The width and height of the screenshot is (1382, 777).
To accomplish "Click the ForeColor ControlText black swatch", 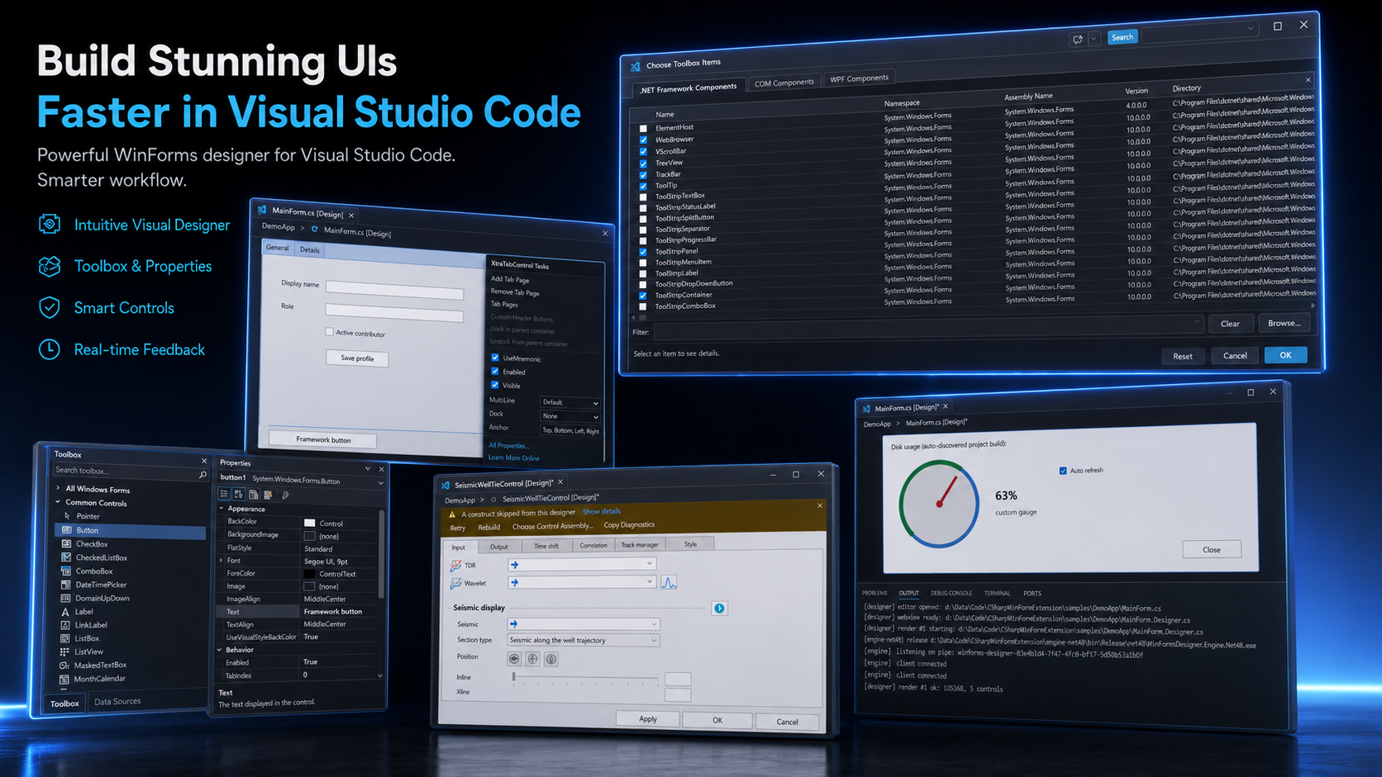I will (309, 573).
